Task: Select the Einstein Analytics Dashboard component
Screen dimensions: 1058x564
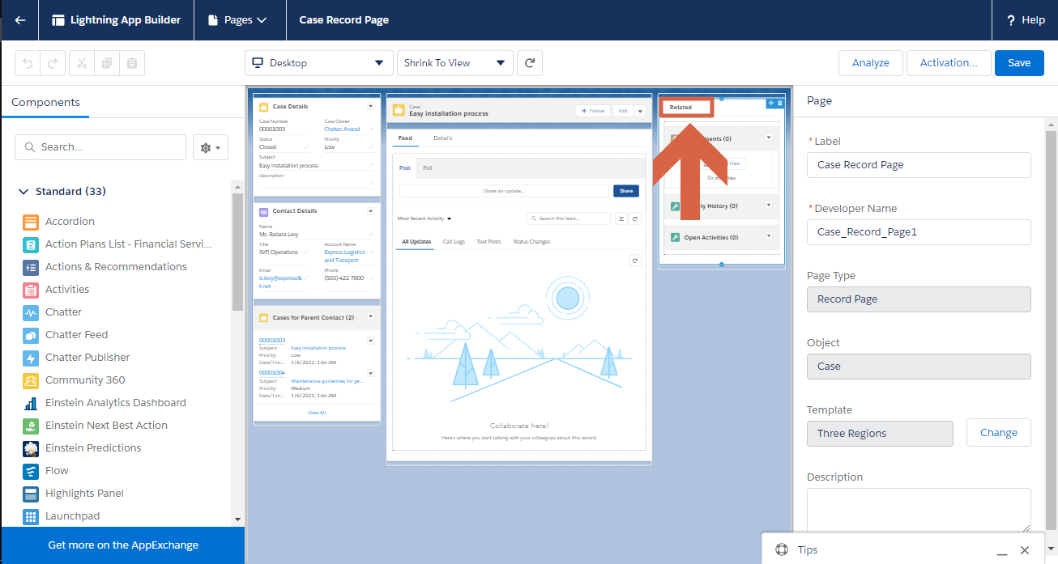Action: point(115,403)
